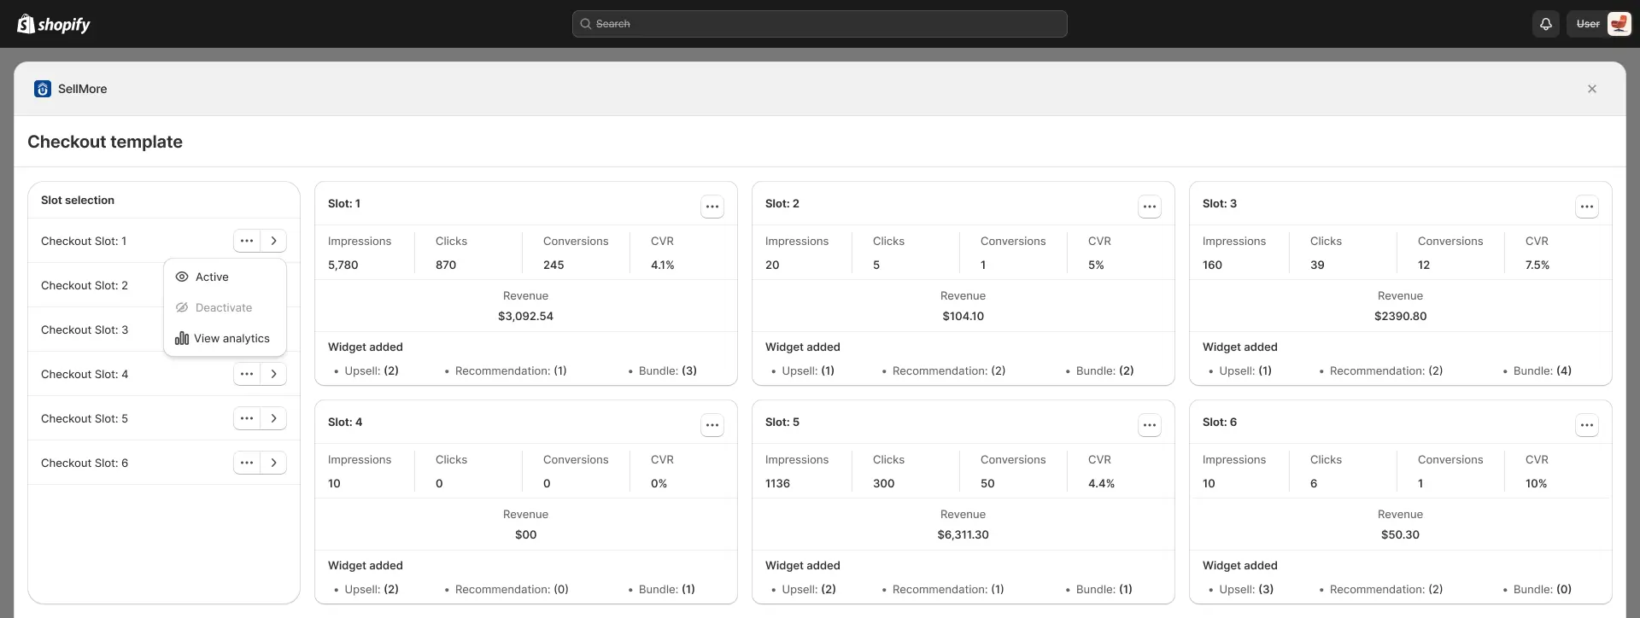Click the Shopify logo in the header
Screen dimensions: 1640x618
click(x=54, y=24)
